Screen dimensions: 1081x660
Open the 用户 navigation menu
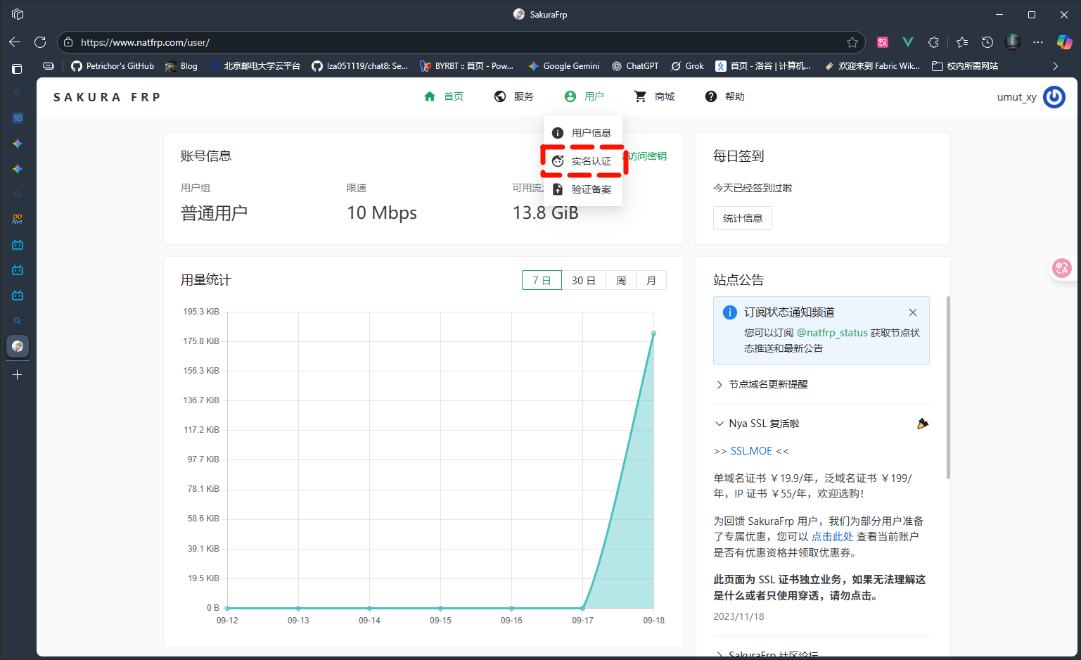pos(584,96)
